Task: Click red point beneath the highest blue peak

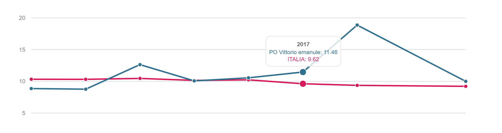Action: [x=357, y=85]
